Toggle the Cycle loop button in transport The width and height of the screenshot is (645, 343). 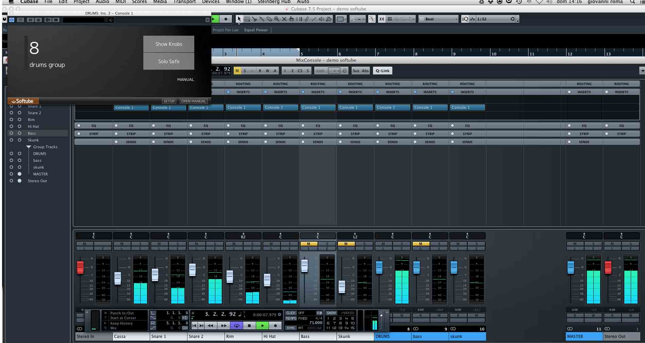pyautogui.click(x=236, y=326)
